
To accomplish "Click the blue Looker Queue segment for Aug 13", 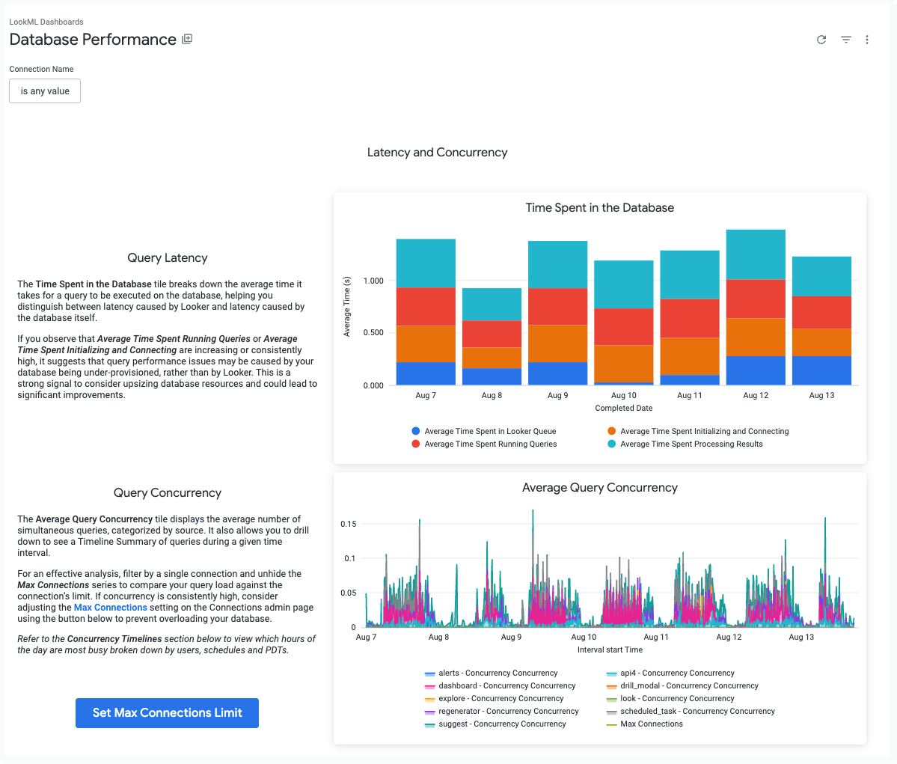I will (x=821, y=370).
